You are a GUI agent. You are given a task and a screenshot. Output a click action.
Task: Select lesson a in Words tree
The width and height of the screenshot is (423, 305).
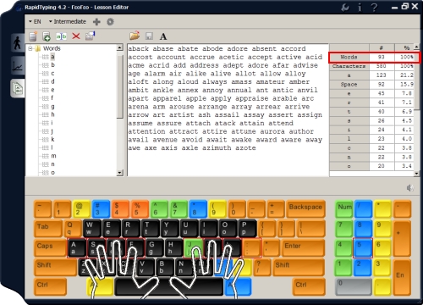click(52, 57)
